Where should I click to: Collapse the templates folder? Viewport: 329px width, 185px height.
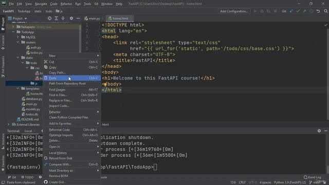[18, 88]
